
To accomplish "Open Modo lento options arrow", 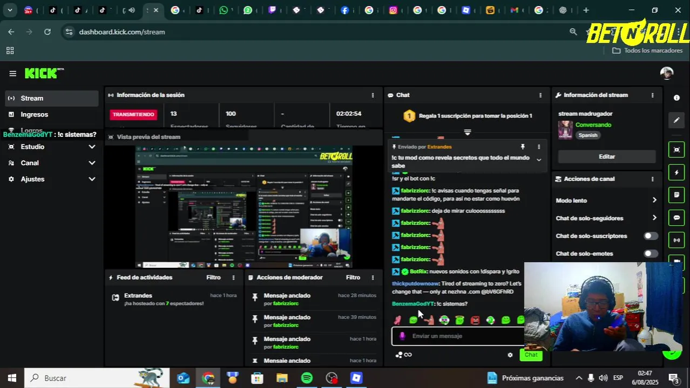I will (654, 200).
